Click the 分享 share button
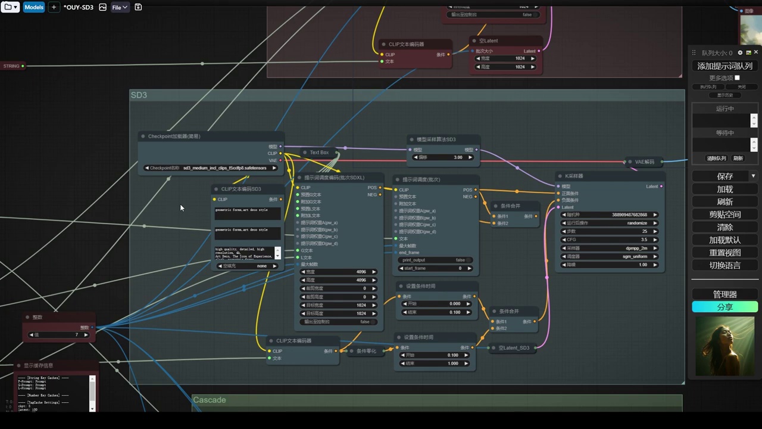The image size is (762, 429). [724, 307]
